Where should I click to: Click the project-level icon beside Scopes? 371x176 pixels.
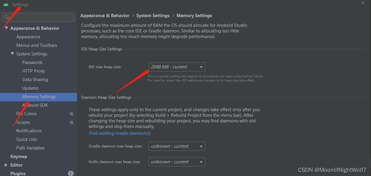71,122
